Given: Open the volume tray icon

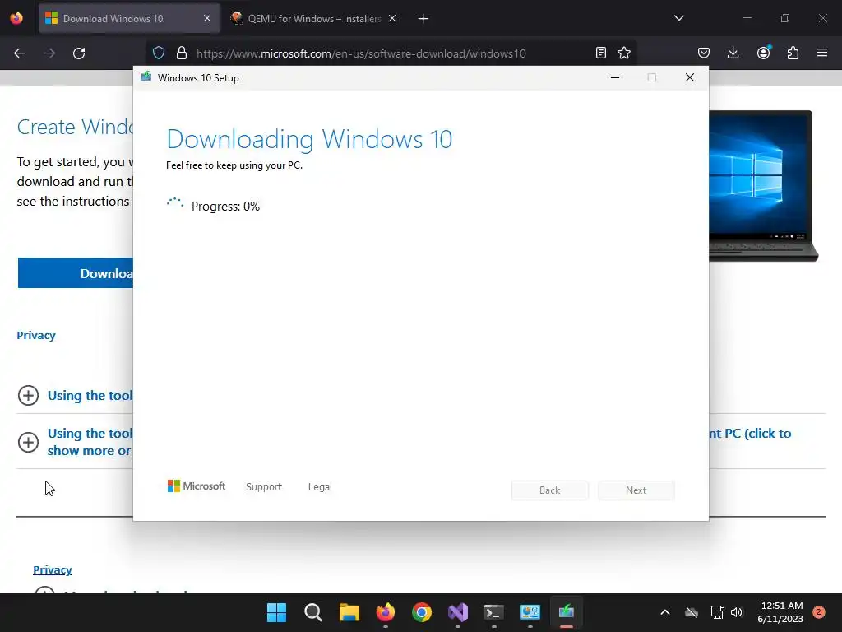Looking at the screenshot, I should (x=737, y=612).
